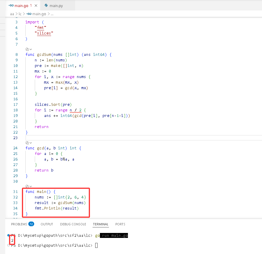Click the Python icon on main.py tab
Screen dimensions: 262x254
click(x=46, y=6)
